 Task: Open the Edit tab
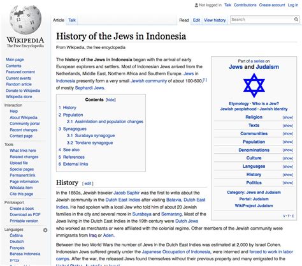tap(196, 20)
